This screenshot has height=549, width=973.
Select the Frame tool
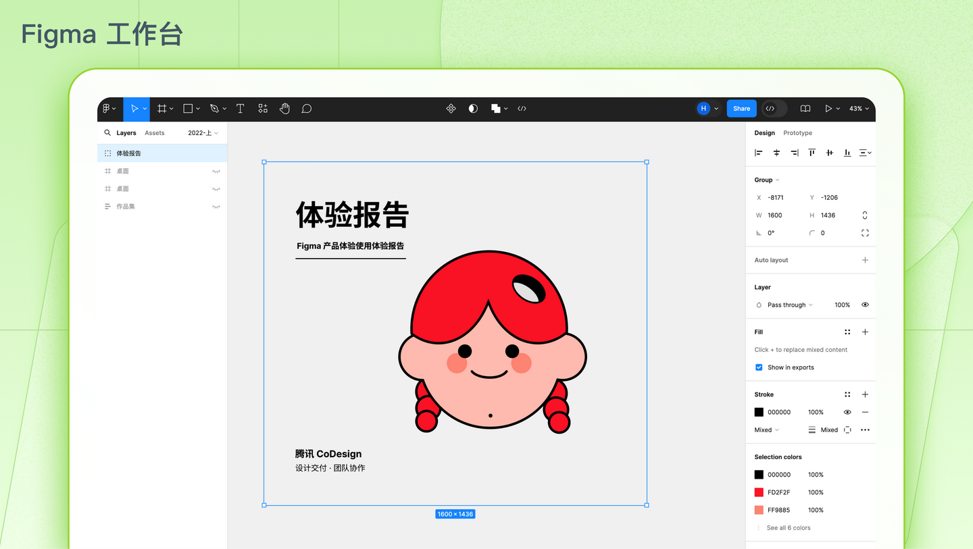click(x=161, y=108)
